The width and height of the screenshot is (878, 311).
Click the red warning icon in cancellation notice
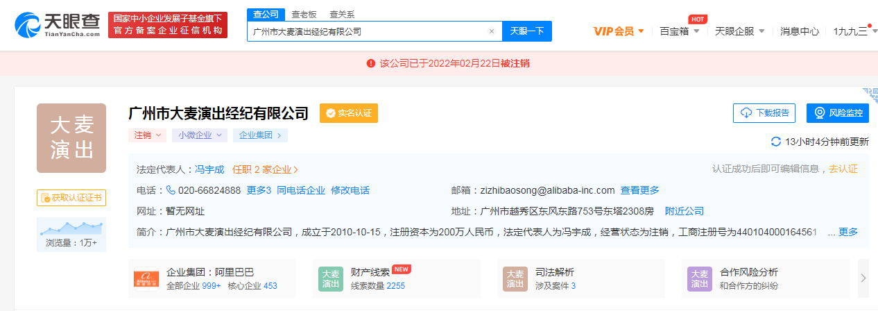pos(371,63)
